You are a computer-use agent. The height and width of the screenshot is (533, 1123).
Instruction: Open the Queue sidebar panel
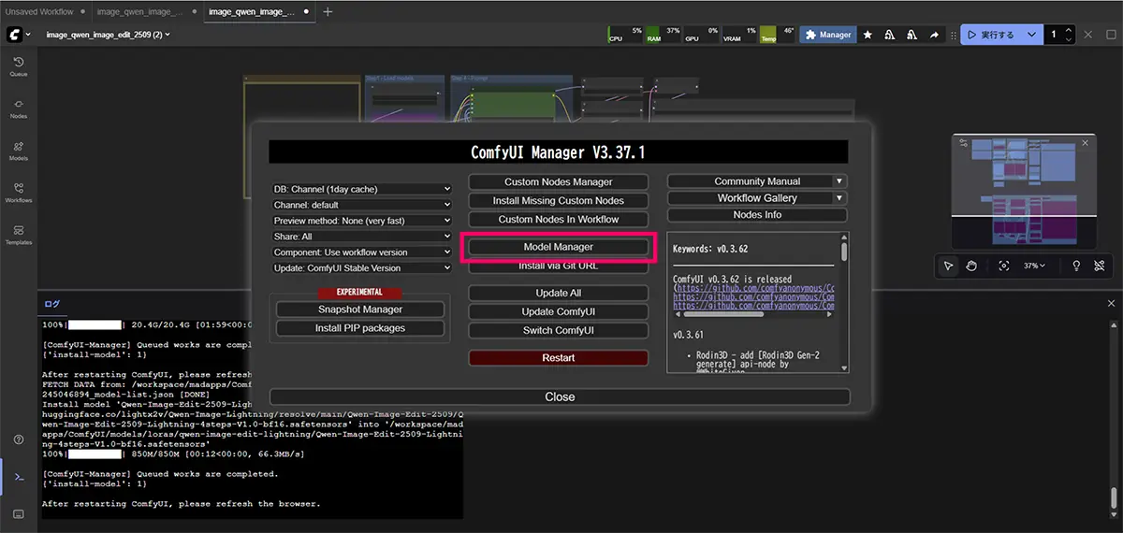point(18,65)
